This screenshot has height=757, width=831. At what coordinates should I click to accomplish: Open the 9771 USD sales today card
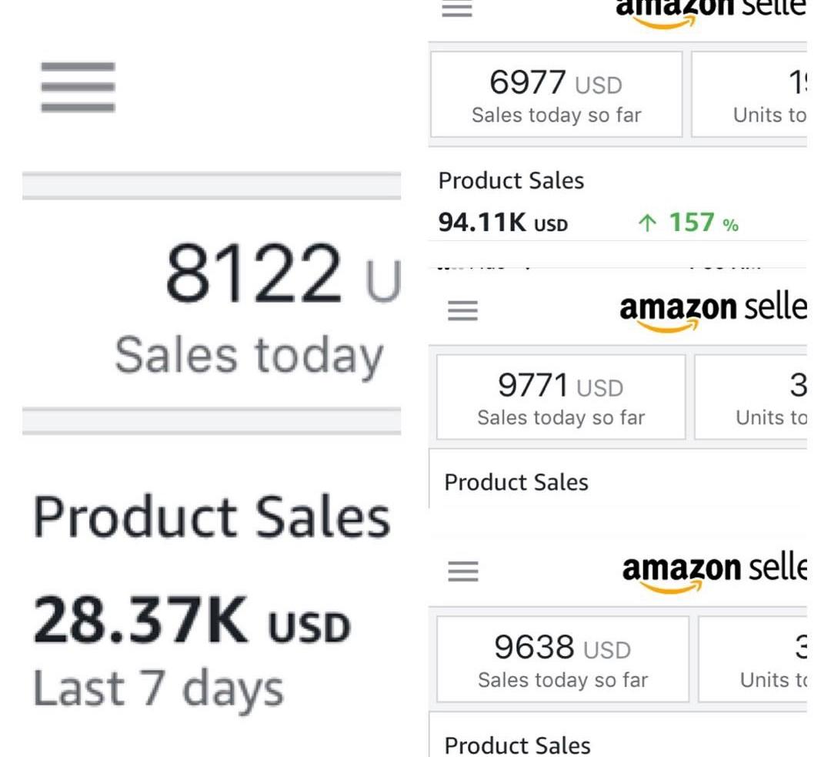point(560,397)
